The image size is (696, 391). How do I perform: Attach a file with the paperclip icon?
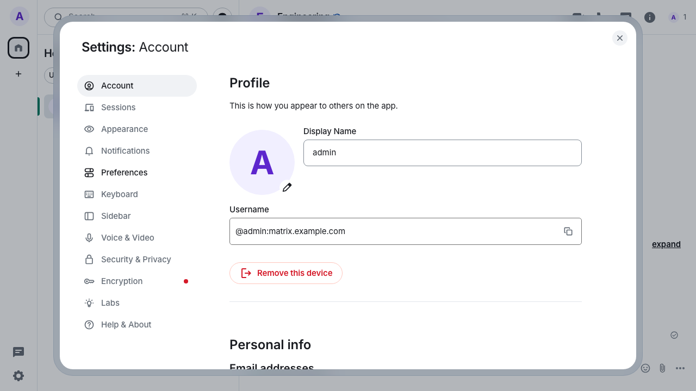[x=662, y=368]
